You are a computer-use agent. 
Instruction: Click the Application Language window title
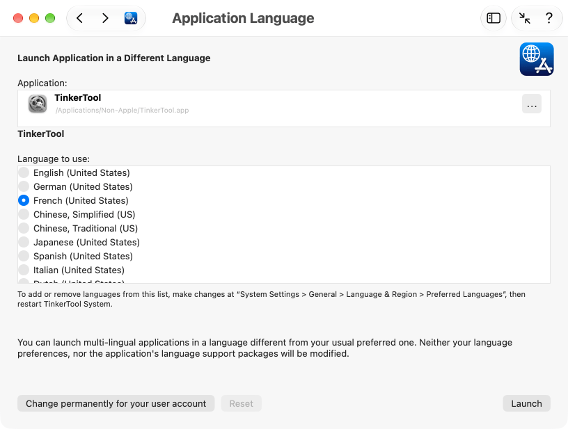[x=243, y=18]
